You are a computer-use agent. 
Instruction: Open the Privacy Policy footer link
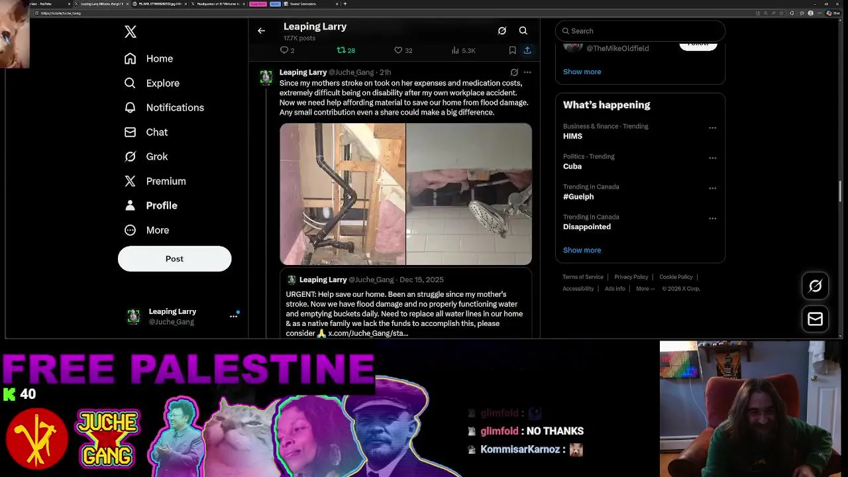631,277
